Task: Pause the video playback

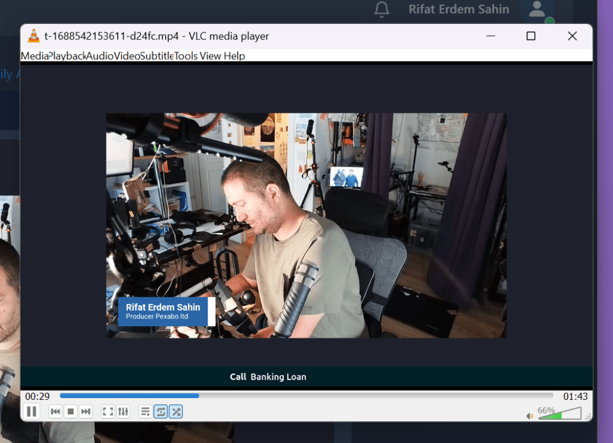Action: point(32,411)
